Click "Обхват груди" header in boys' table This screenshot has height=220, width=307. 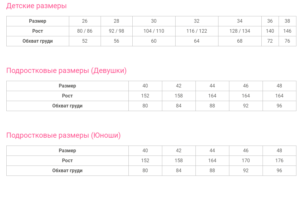(x=67, y=171)
